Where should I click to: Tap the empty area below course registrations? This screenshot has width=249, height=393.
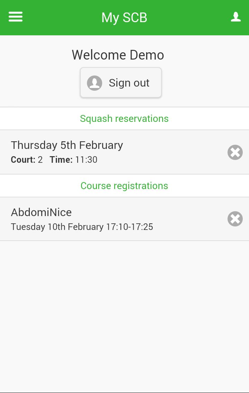[124, 312]
